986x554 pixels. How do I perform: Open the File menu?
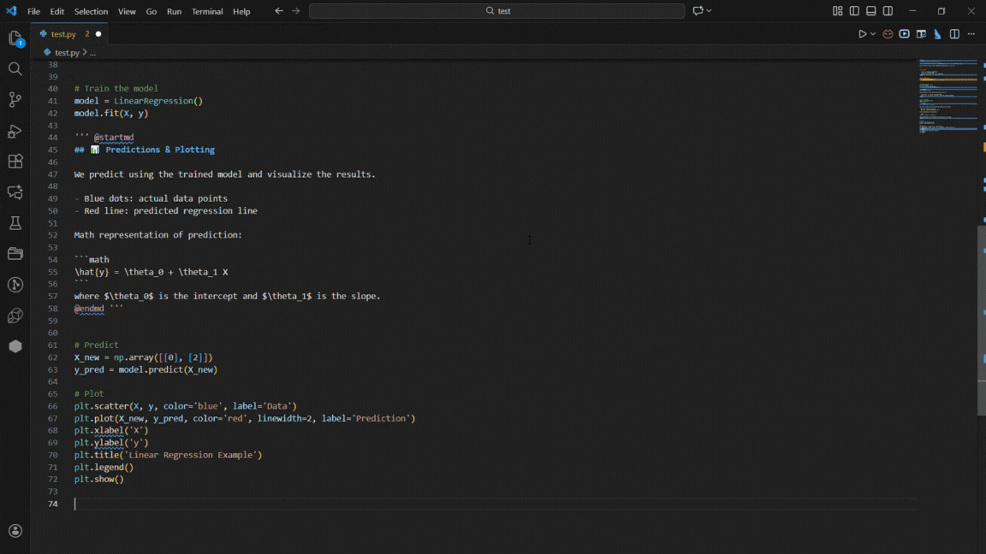[x=33, y=11]
